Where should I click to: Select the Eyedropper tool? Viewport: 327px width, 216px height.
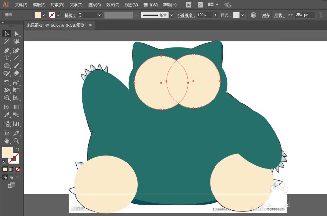point(7,115)
